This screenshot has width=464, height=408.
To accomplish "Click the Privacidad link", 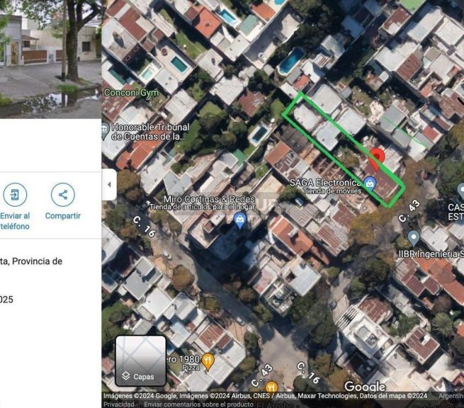I will click(x=119, y=404).
